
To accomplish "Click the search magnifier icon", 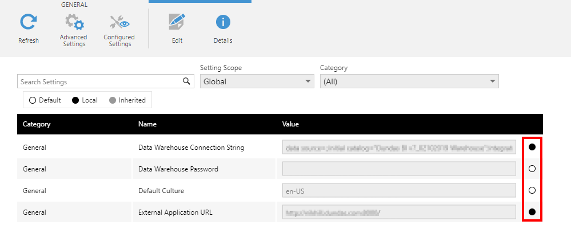I will coord(186,81).
